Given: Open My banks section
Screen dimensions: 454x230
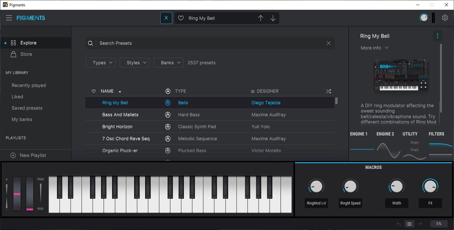Looking at the screenshot, I should 22,119.
